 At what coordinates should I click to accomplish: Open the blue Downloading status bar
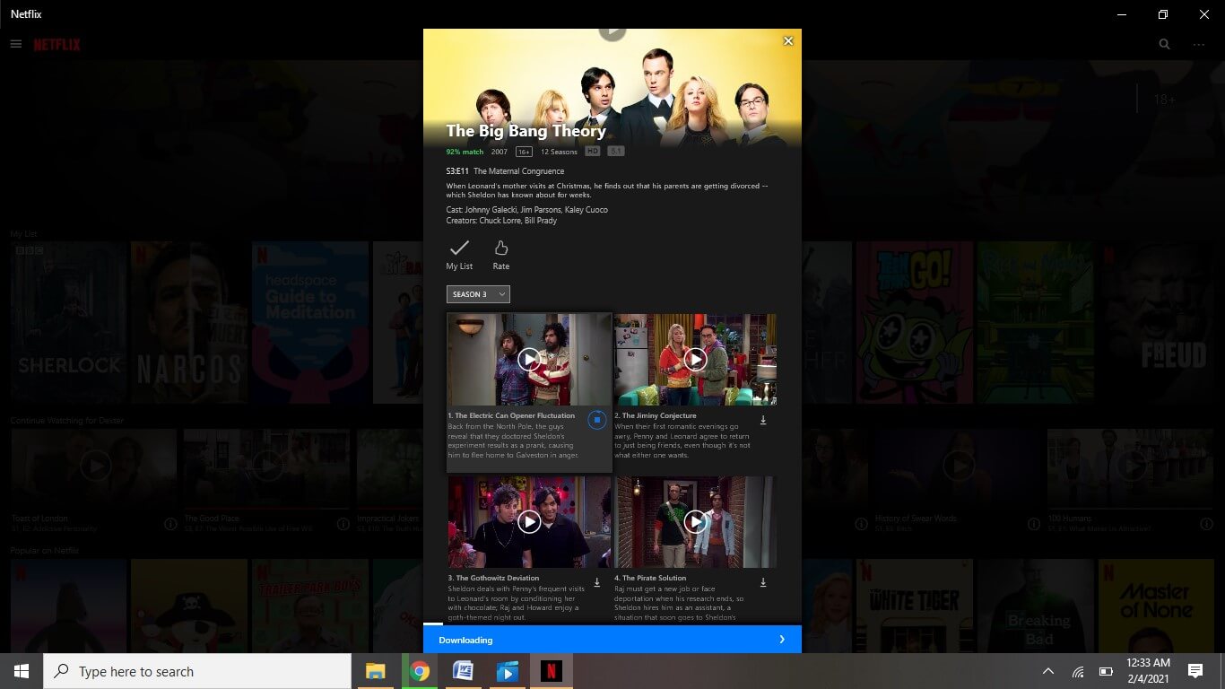pos(612,640)
